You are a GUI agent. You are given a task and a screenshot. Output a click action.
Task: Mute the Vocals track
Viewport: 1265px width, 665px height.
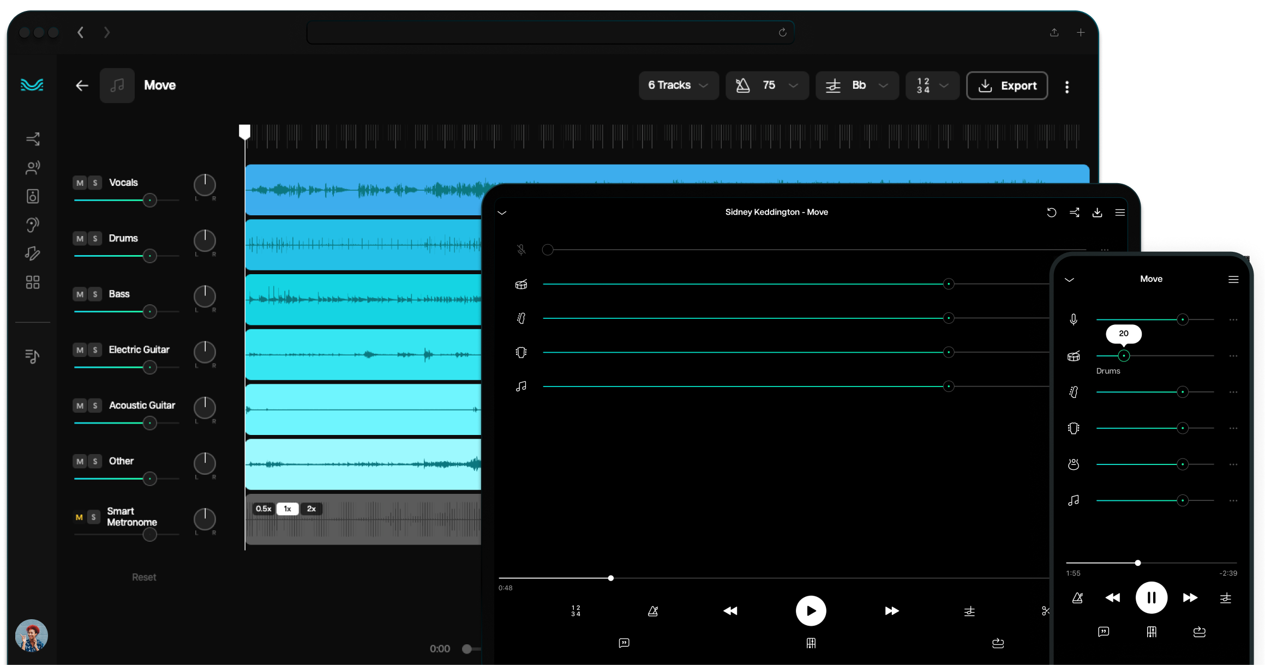[x=79, y=183]
